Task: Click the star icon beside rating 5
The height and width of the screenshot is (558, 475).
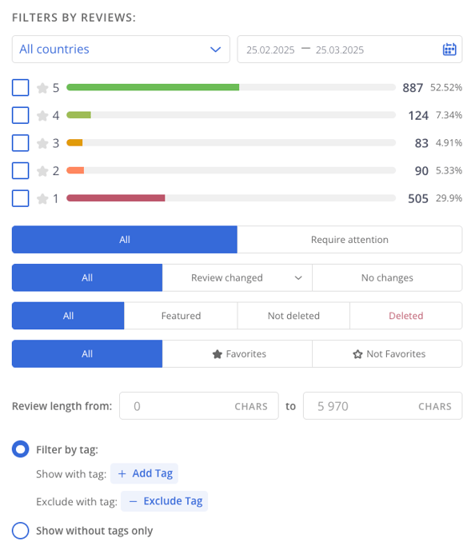Action: click(x=42, y=88)
